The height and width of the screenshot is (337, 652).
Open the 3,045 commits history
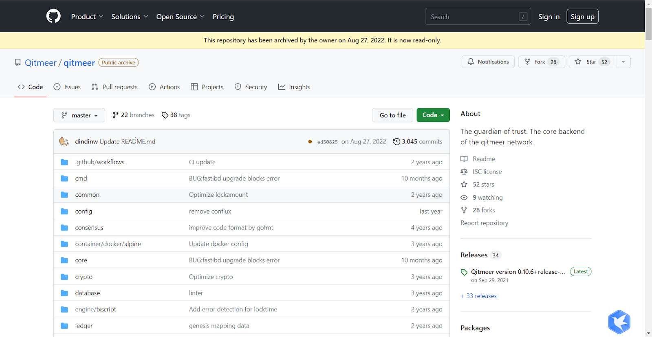[x=418, y=141]
